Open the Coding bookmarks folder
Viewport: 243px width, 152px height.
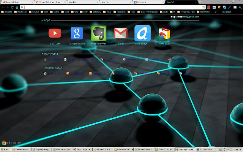coord(55,12)
